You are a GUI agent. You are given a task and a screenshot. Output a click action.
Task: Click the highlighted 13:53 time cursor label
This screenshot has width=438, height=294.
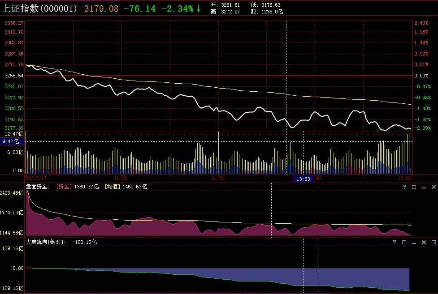point(304,179)
